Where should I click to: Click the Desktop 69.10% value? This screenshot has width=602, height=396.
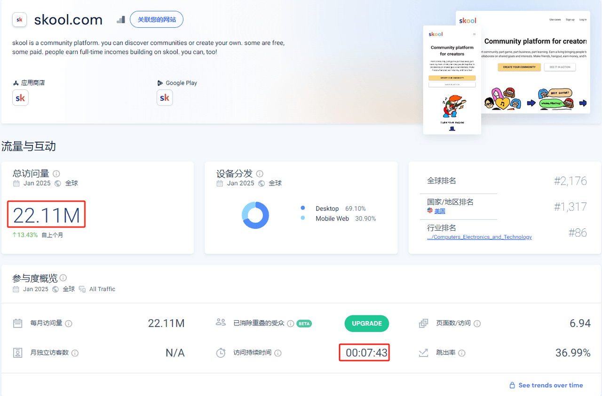[x=356, y=209]
